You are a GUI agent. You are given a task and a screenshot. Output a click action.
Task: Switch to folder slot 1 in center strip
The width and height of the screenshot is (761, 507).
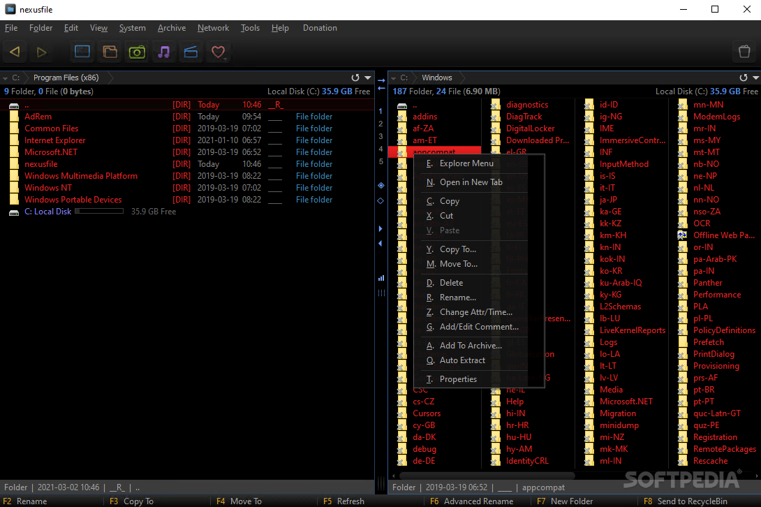381,111
